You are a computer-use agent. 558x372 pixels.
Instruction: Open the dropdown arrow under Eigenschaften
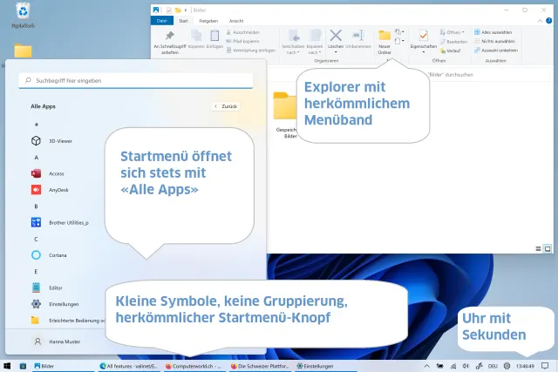click(x=424, y=52)
